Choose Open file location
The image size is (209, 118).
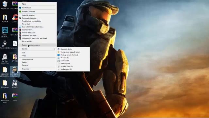pyautogui.click(x=37, y=15)
